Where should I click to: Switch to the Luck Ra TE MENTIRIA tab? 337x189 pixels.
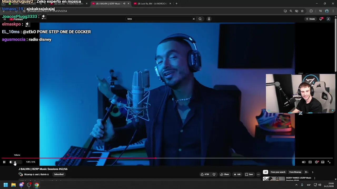(x=69, y=4)
